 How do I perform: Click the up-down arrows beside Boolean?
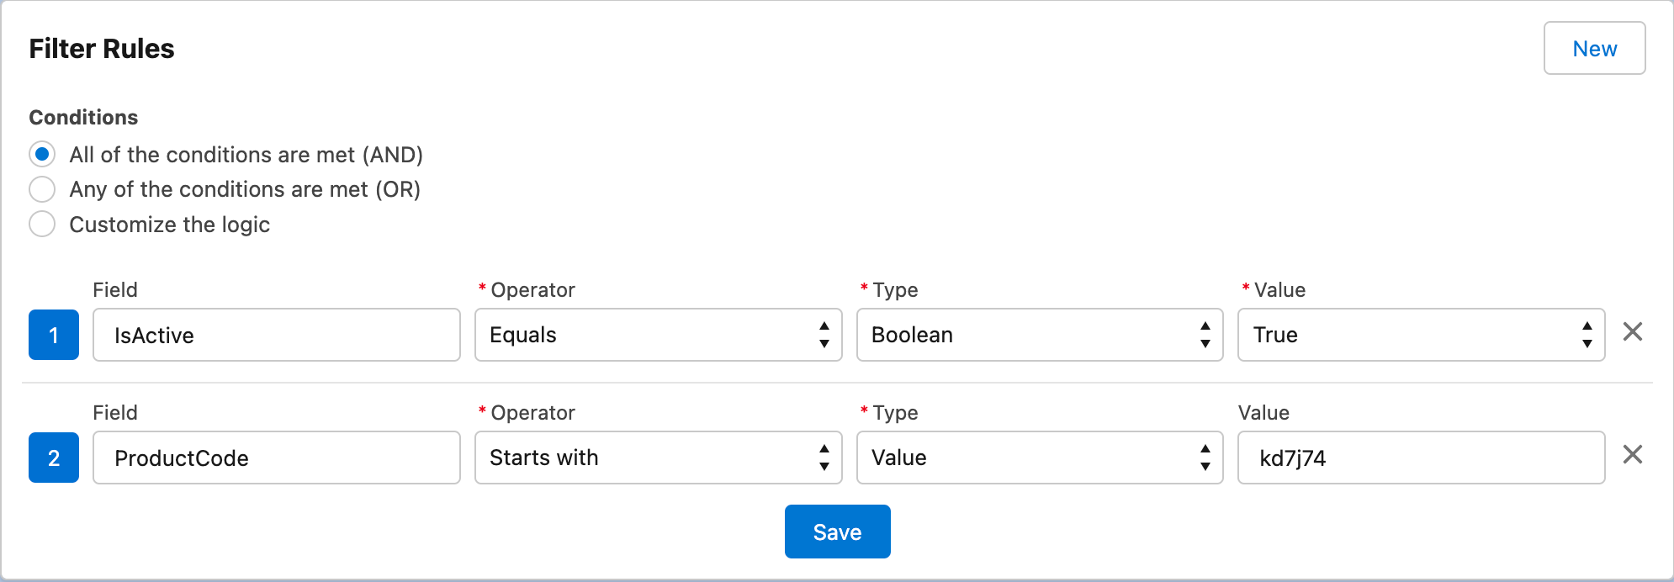[1205, 335]
